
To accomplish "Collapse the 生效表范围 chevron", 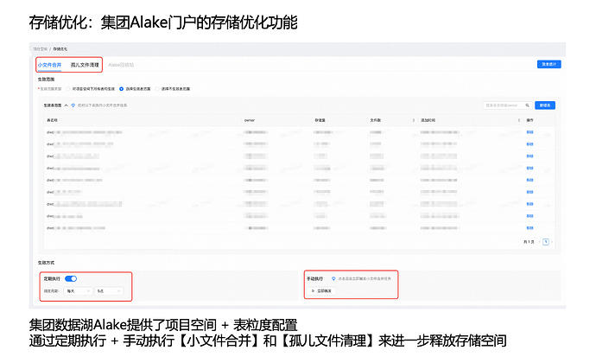I will 67,105.
